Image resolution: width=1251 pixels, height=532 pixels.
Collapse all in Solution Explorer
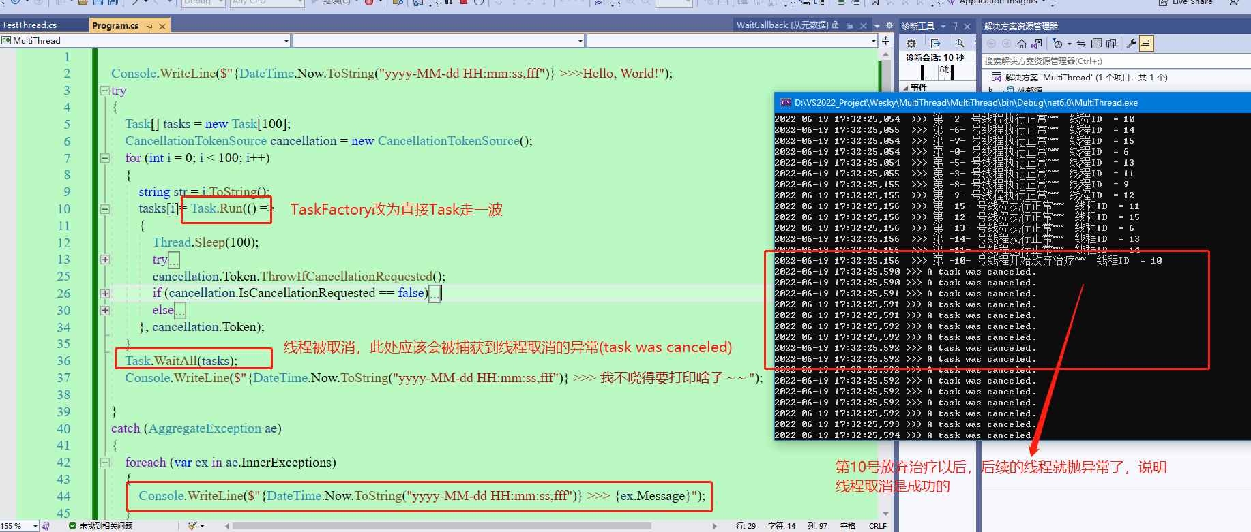point(1096,44)
